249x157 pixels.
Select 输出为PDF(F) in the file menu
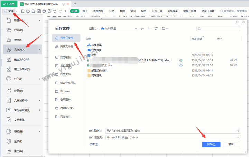22,60
